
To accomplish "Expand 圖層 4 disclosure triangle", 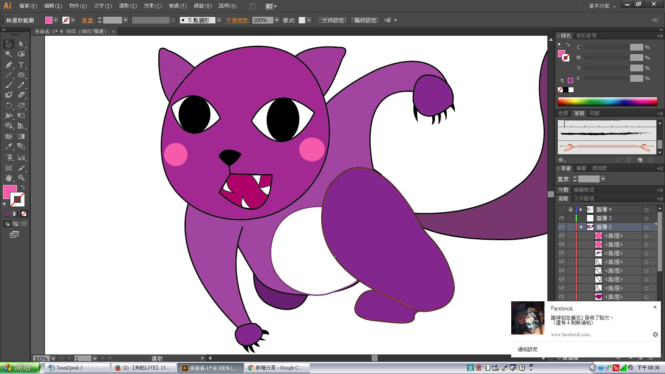I will (x=581, y=209).
